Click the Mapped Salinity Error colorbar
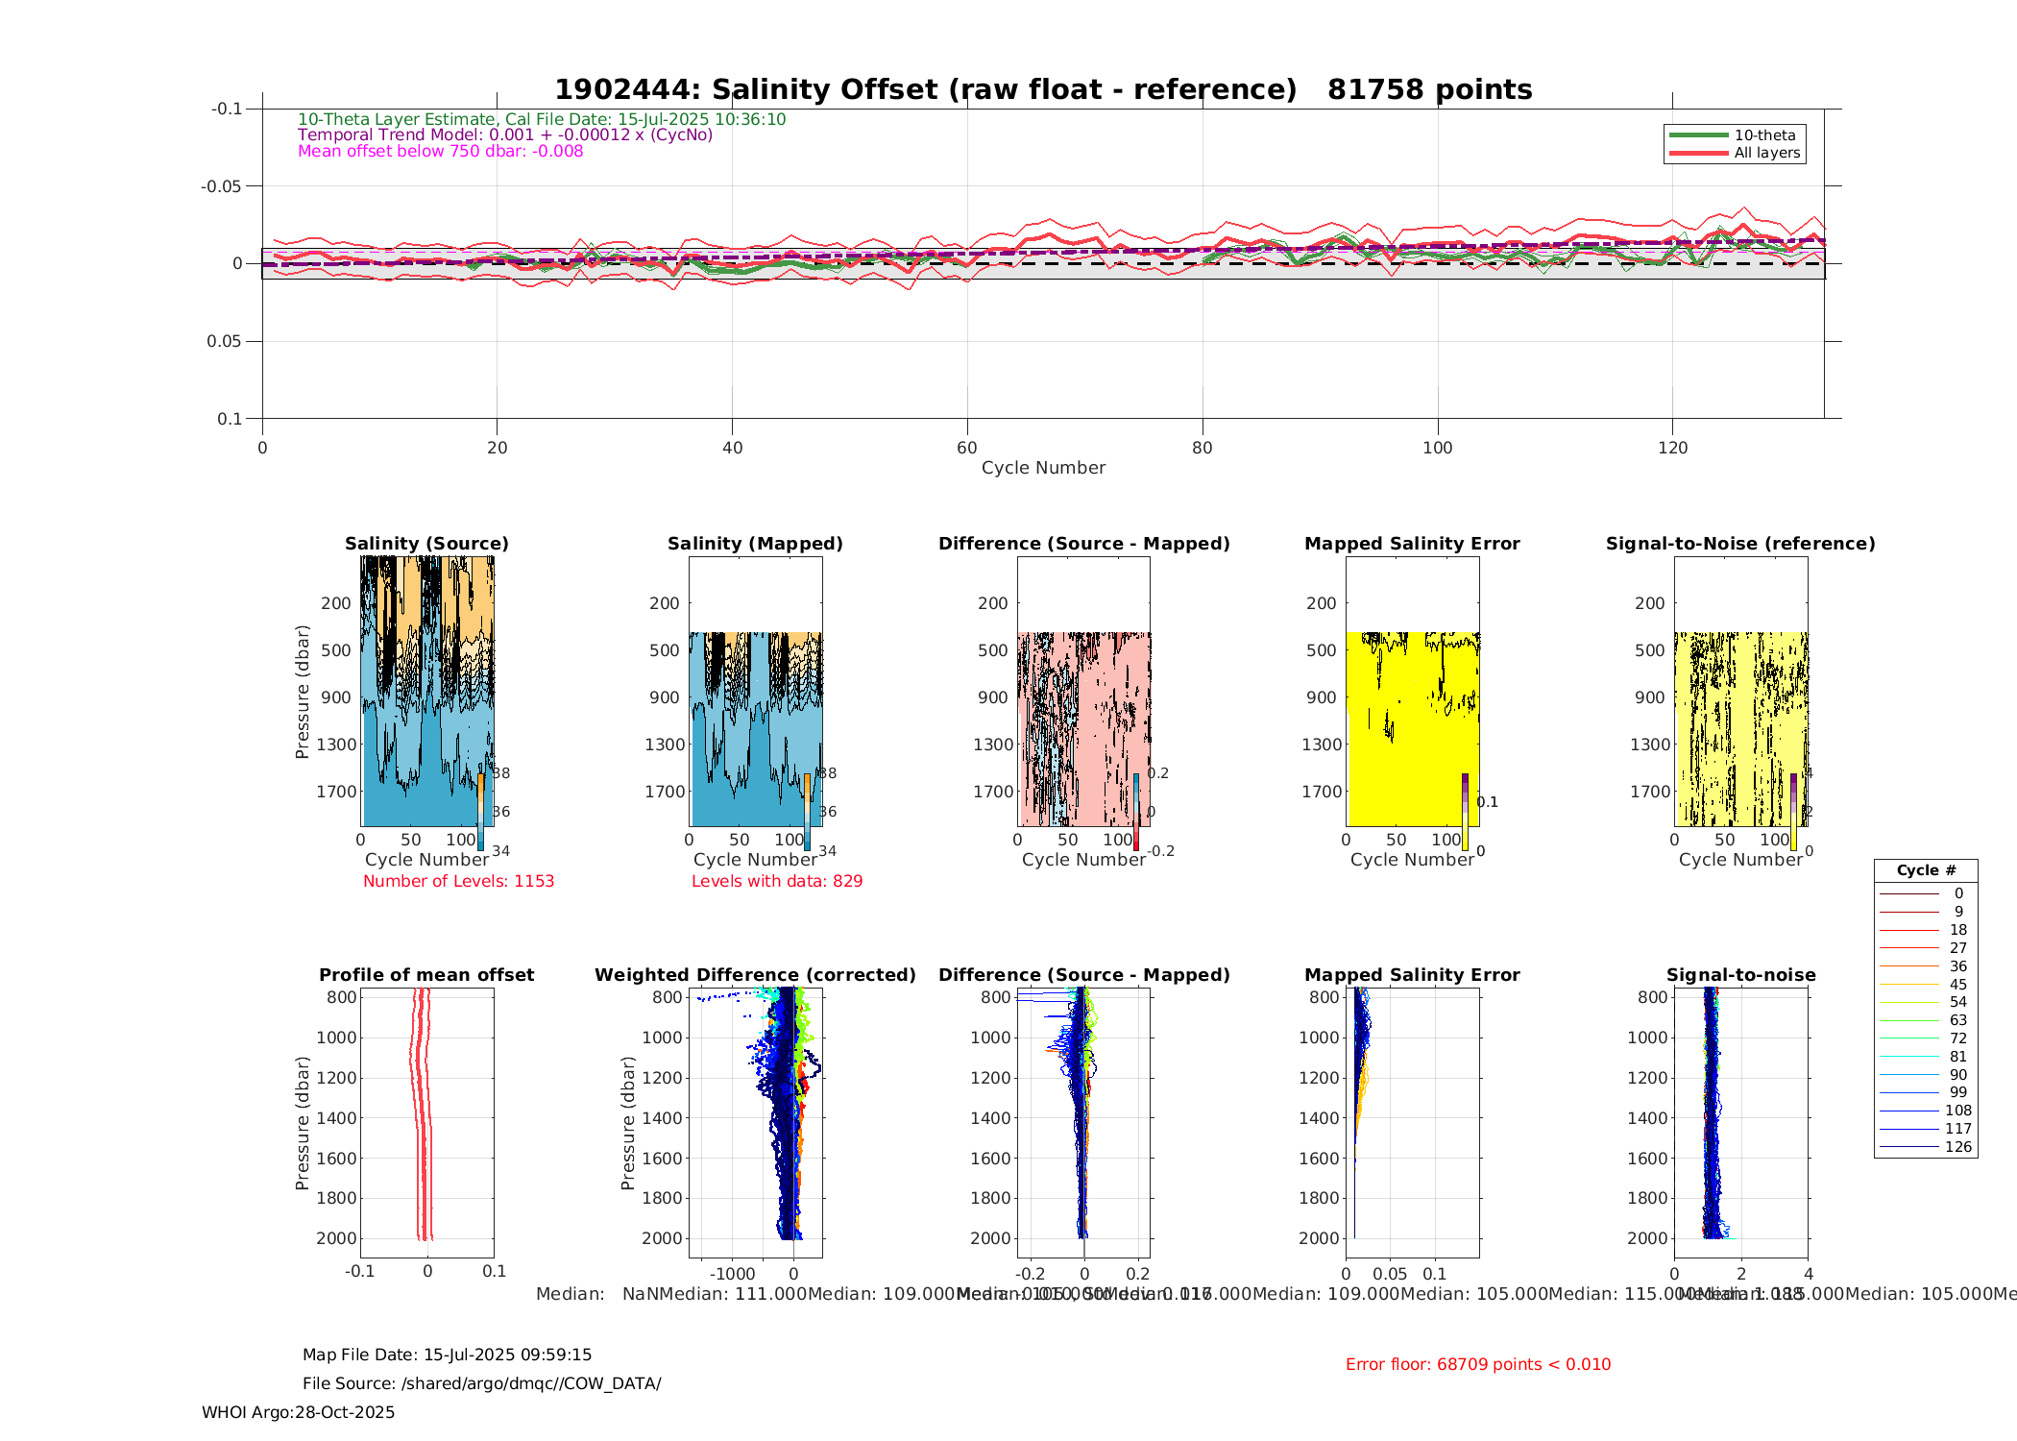Image resolution: width=2017 pixels, height=1441 pixels. click(x=1466, y=812)
